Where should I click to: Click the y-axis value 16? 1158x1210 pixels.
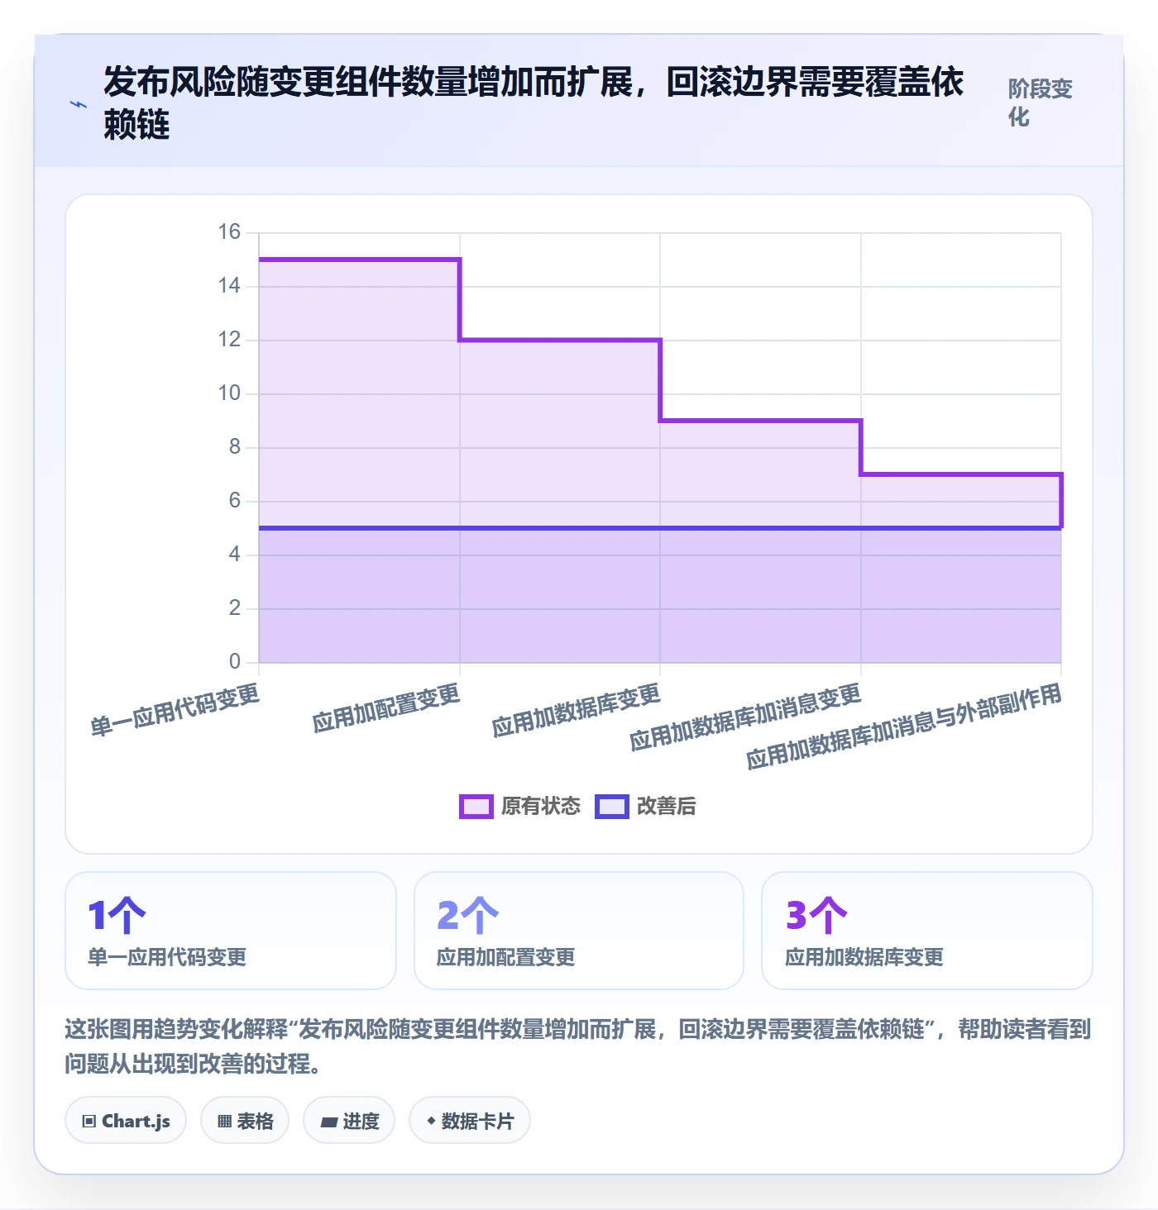click(229, 232)
